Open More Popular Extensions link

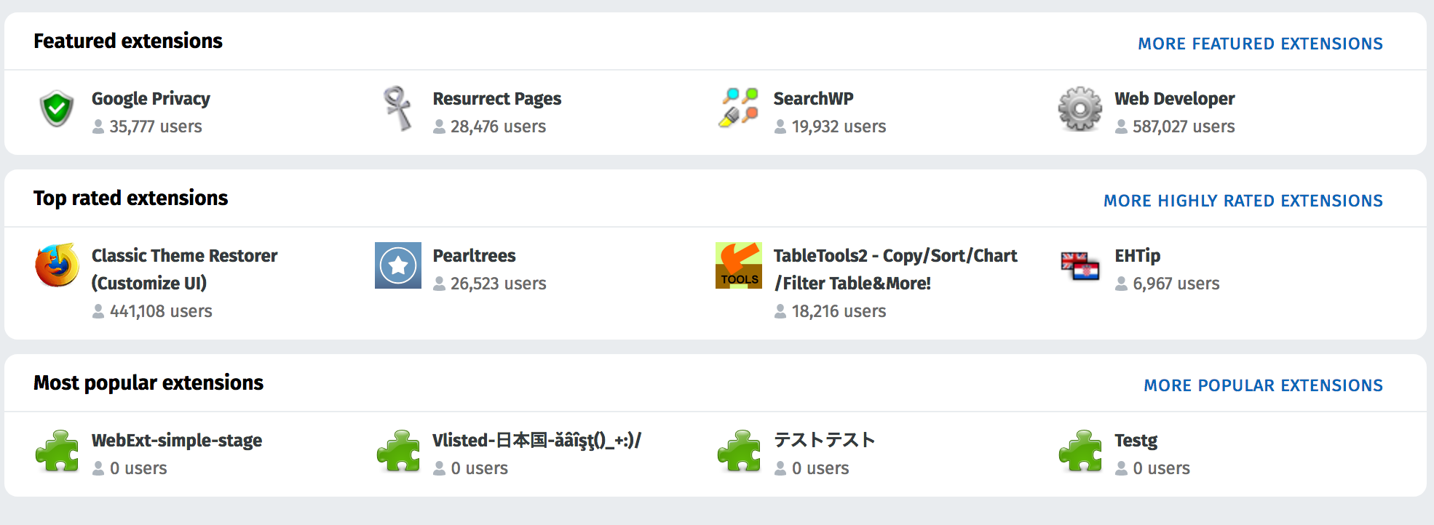[1263, 385]
